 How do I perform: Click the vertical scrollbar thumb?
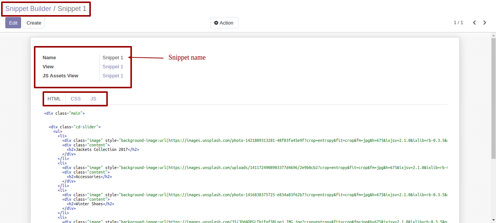pos(493,98)
